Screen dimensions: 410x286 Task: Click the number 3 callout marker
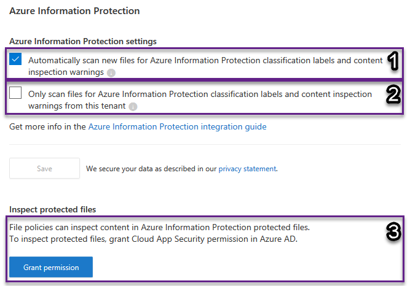(393, 232)
